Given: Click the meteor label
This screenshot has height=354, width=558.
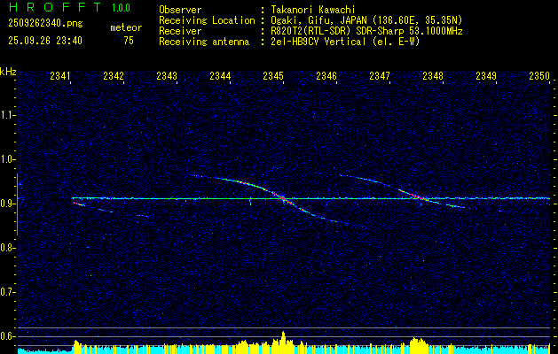Looking at the screenshot, I should tap(126, 27).
